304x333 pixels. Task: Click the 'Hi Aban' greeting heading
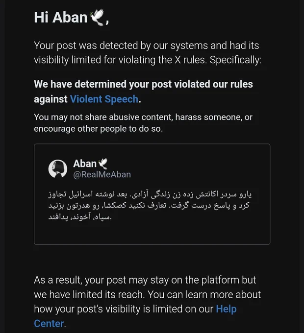click(72, 18)
